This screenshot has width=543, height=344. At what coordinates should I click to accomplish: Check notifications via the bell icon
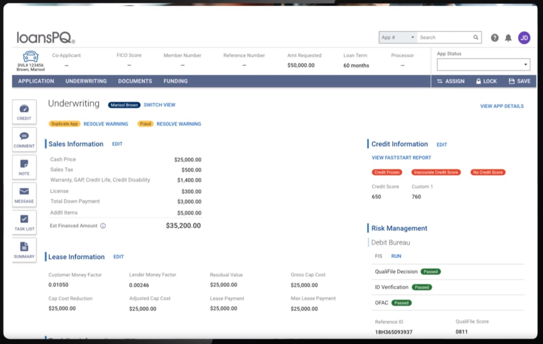coord(508,37)
